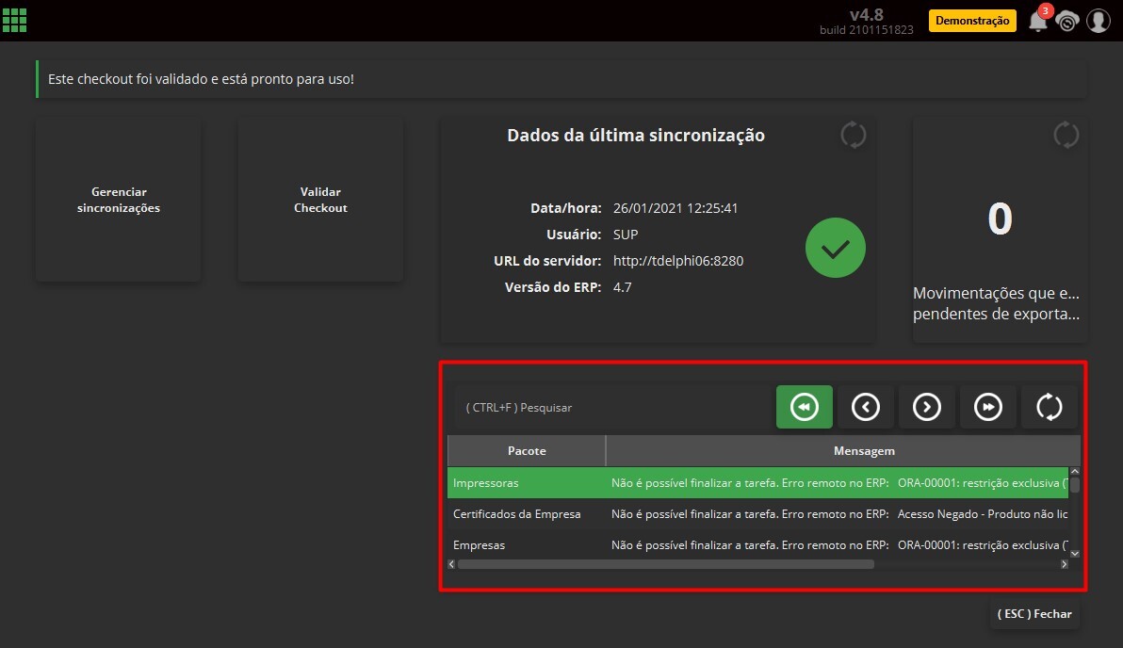Open Gerenciar sincronizações tile

point(118,200)
